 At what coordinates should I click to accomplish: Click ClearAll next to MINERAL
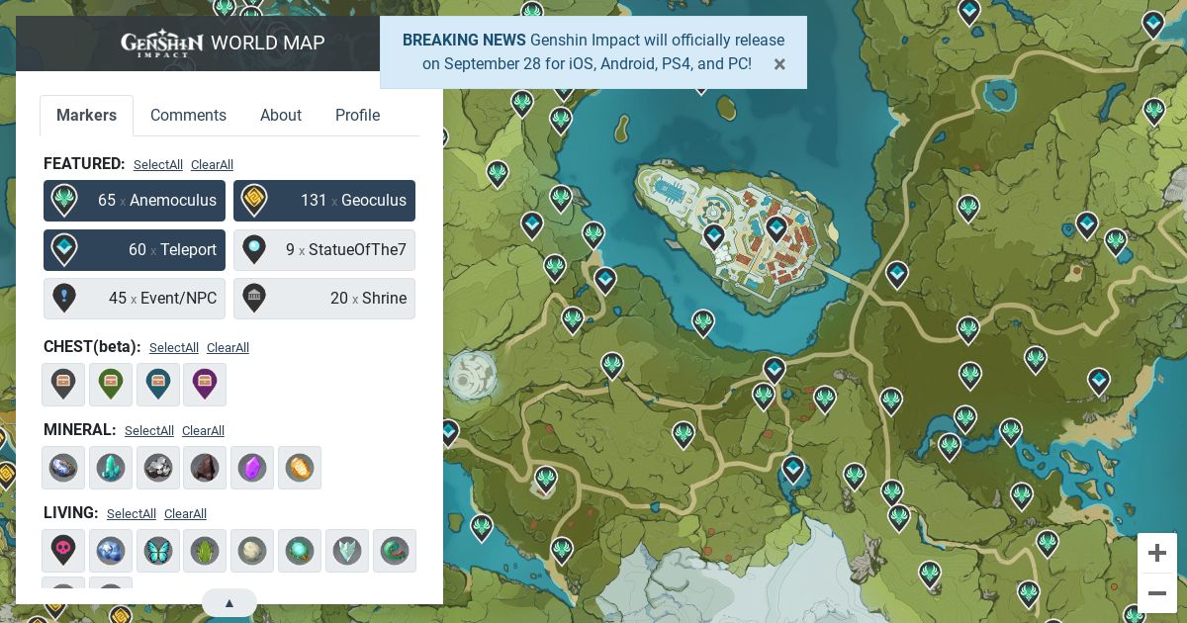[x=203, y=431]
